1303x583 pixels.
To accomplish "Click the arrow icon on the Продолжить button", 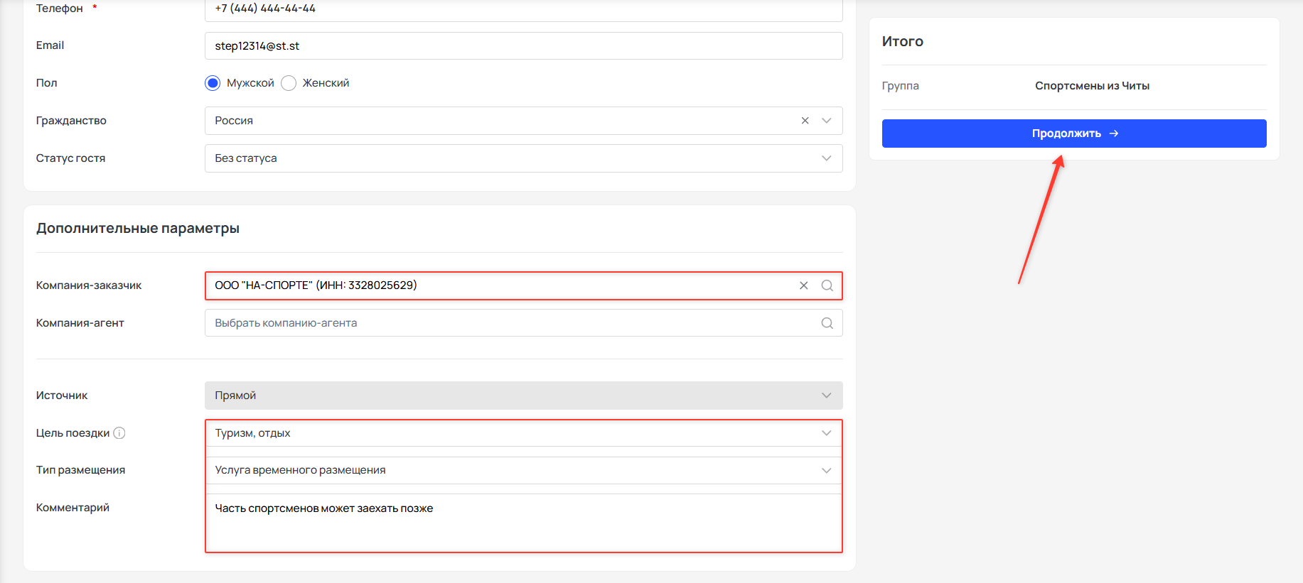I will (x=1114, y=134).
